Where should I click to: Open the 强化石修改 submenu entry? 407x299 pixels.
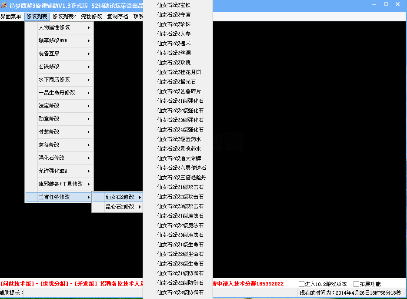pos(59,158)
